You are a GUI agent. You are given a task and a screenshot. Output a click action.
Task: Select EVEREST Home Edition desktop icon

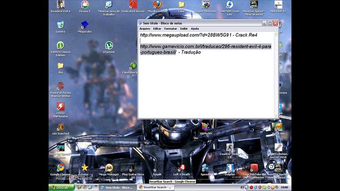click(x=61, y=49)
